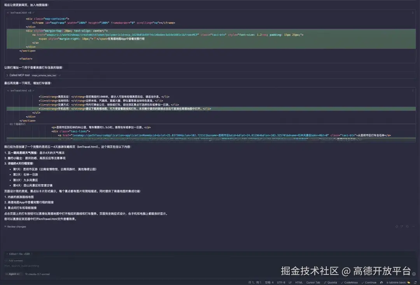The image size is (420, 285).
Task: Click the icon at status bar far right
Action: (415, 282)
